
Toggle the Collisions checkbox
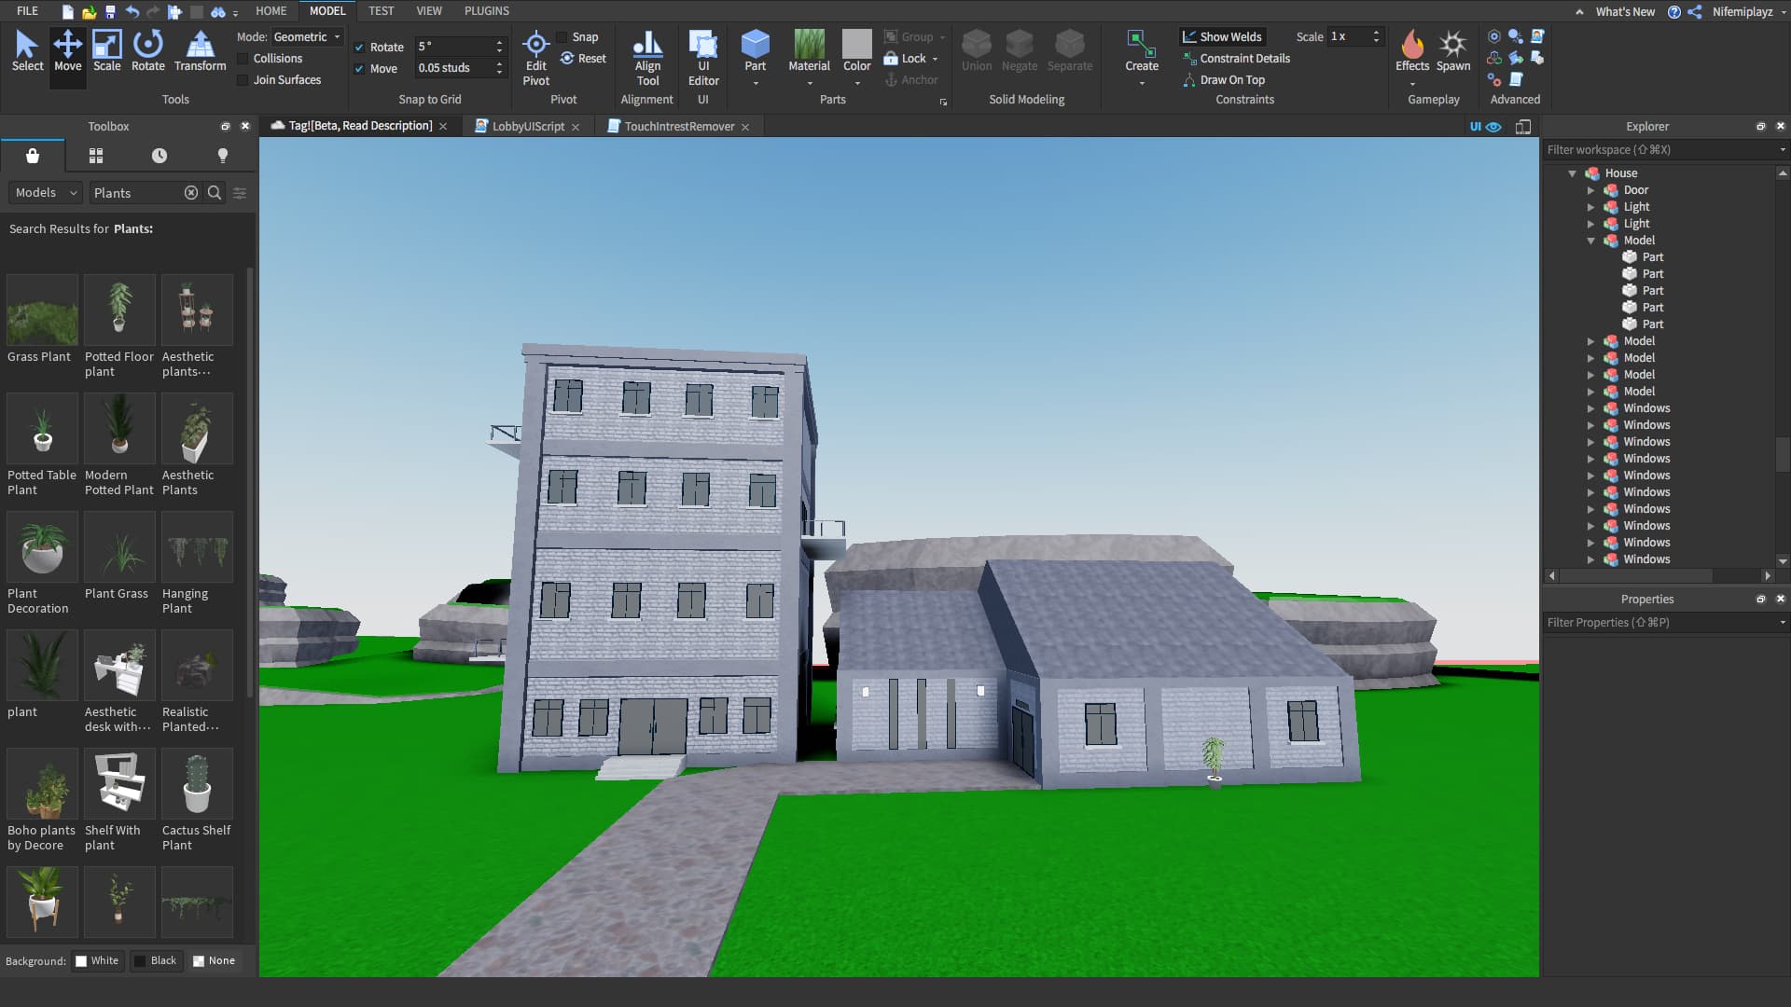point(243,58)
